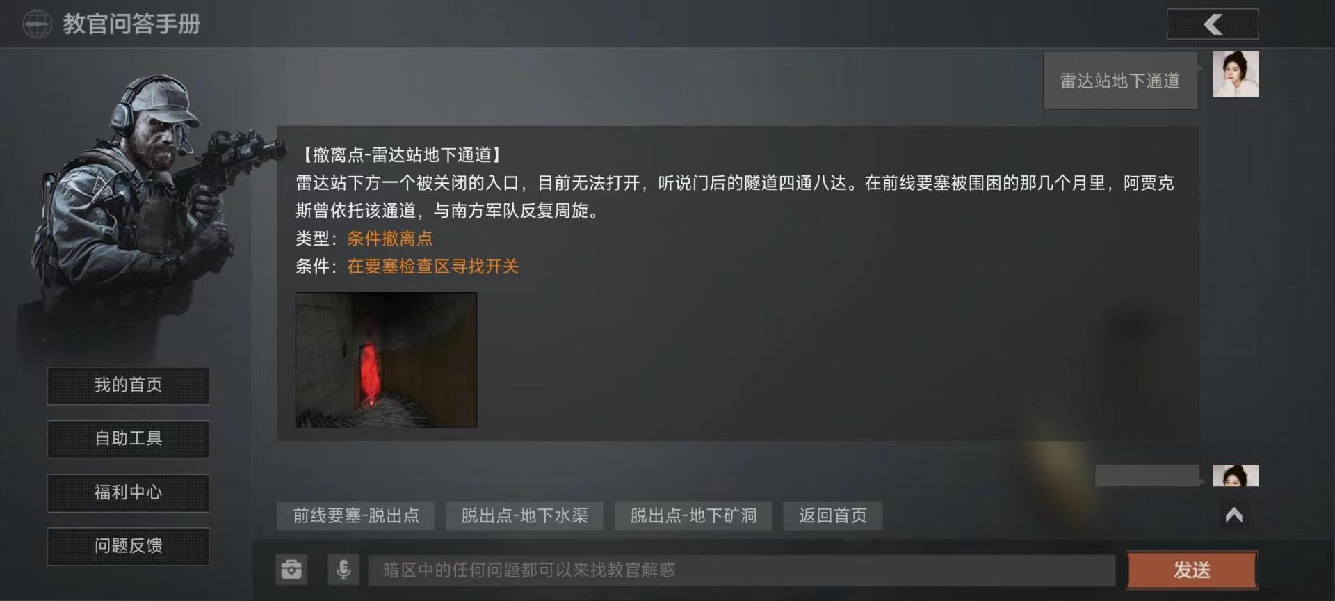Open the toolbox icon beside the microphone
This screenshot has height=601, width=1335.
pos(291,570)
